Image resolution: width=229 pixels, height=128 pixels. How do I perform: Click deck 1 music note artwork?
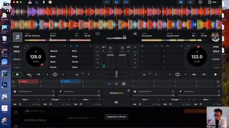click(18, 37)
